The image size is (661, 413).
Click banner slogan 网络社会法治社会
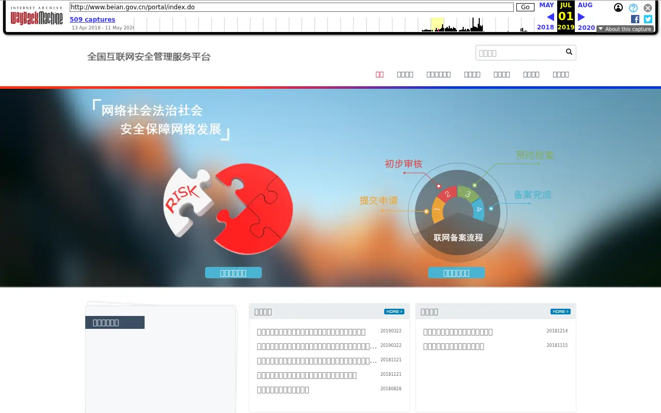click(152, 110)
